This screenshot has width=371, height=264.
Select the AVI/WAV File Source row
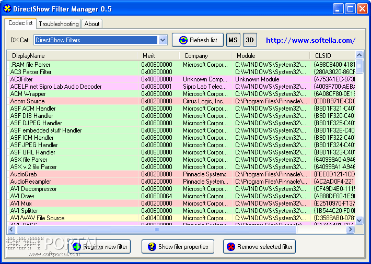181,219
